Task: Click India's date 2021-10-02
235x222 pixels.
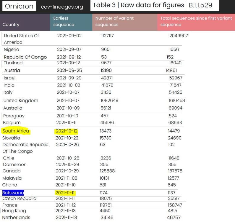Action: [69, 85]
